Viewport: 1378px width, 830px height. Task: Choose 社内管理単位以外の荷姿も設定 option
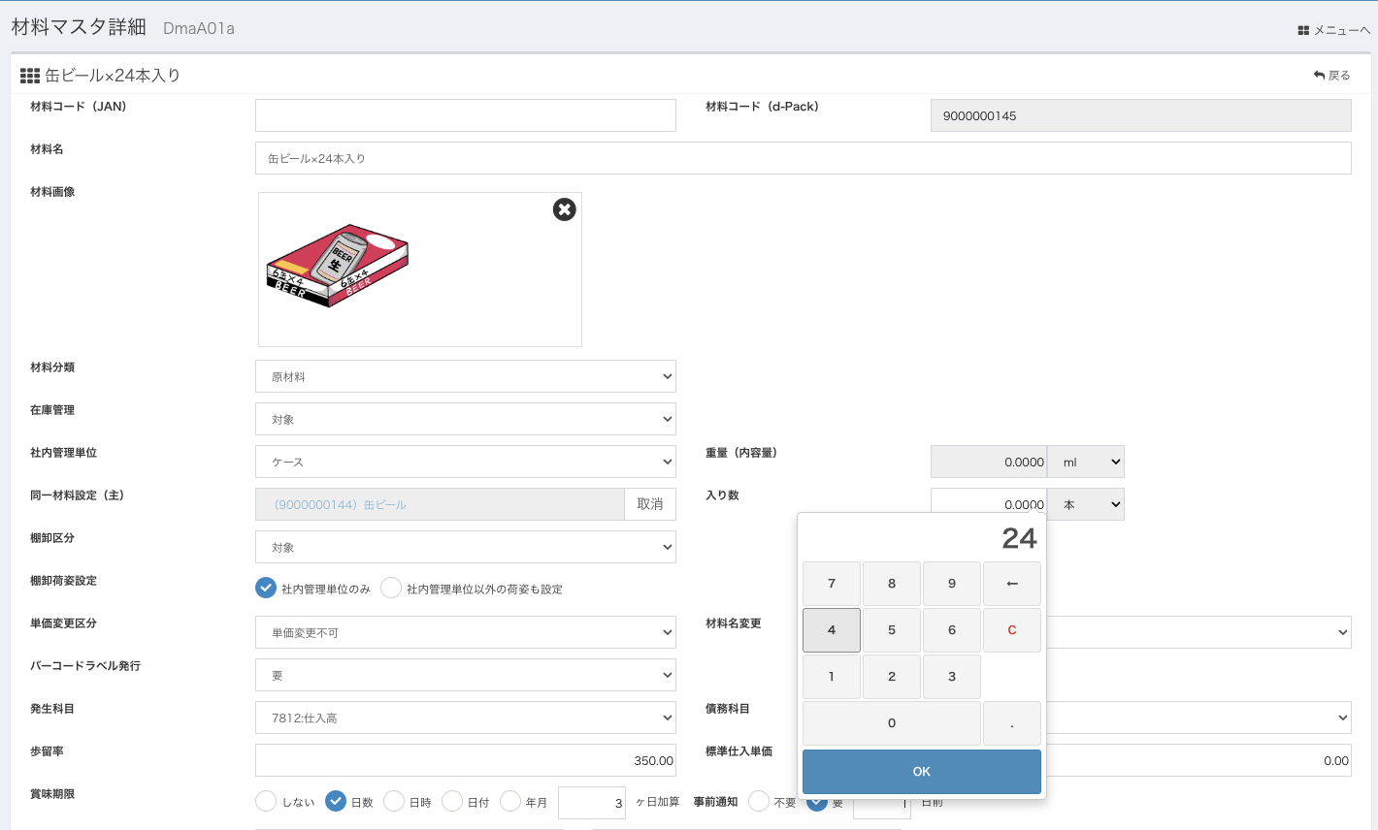click(x=391, y=589)
